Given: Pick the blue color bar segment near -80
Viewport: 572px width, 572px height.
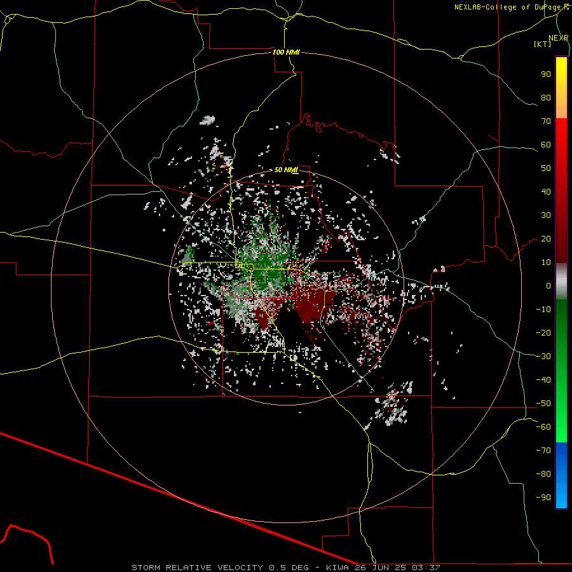Looking at the screenshot, I should pos(561,474).
